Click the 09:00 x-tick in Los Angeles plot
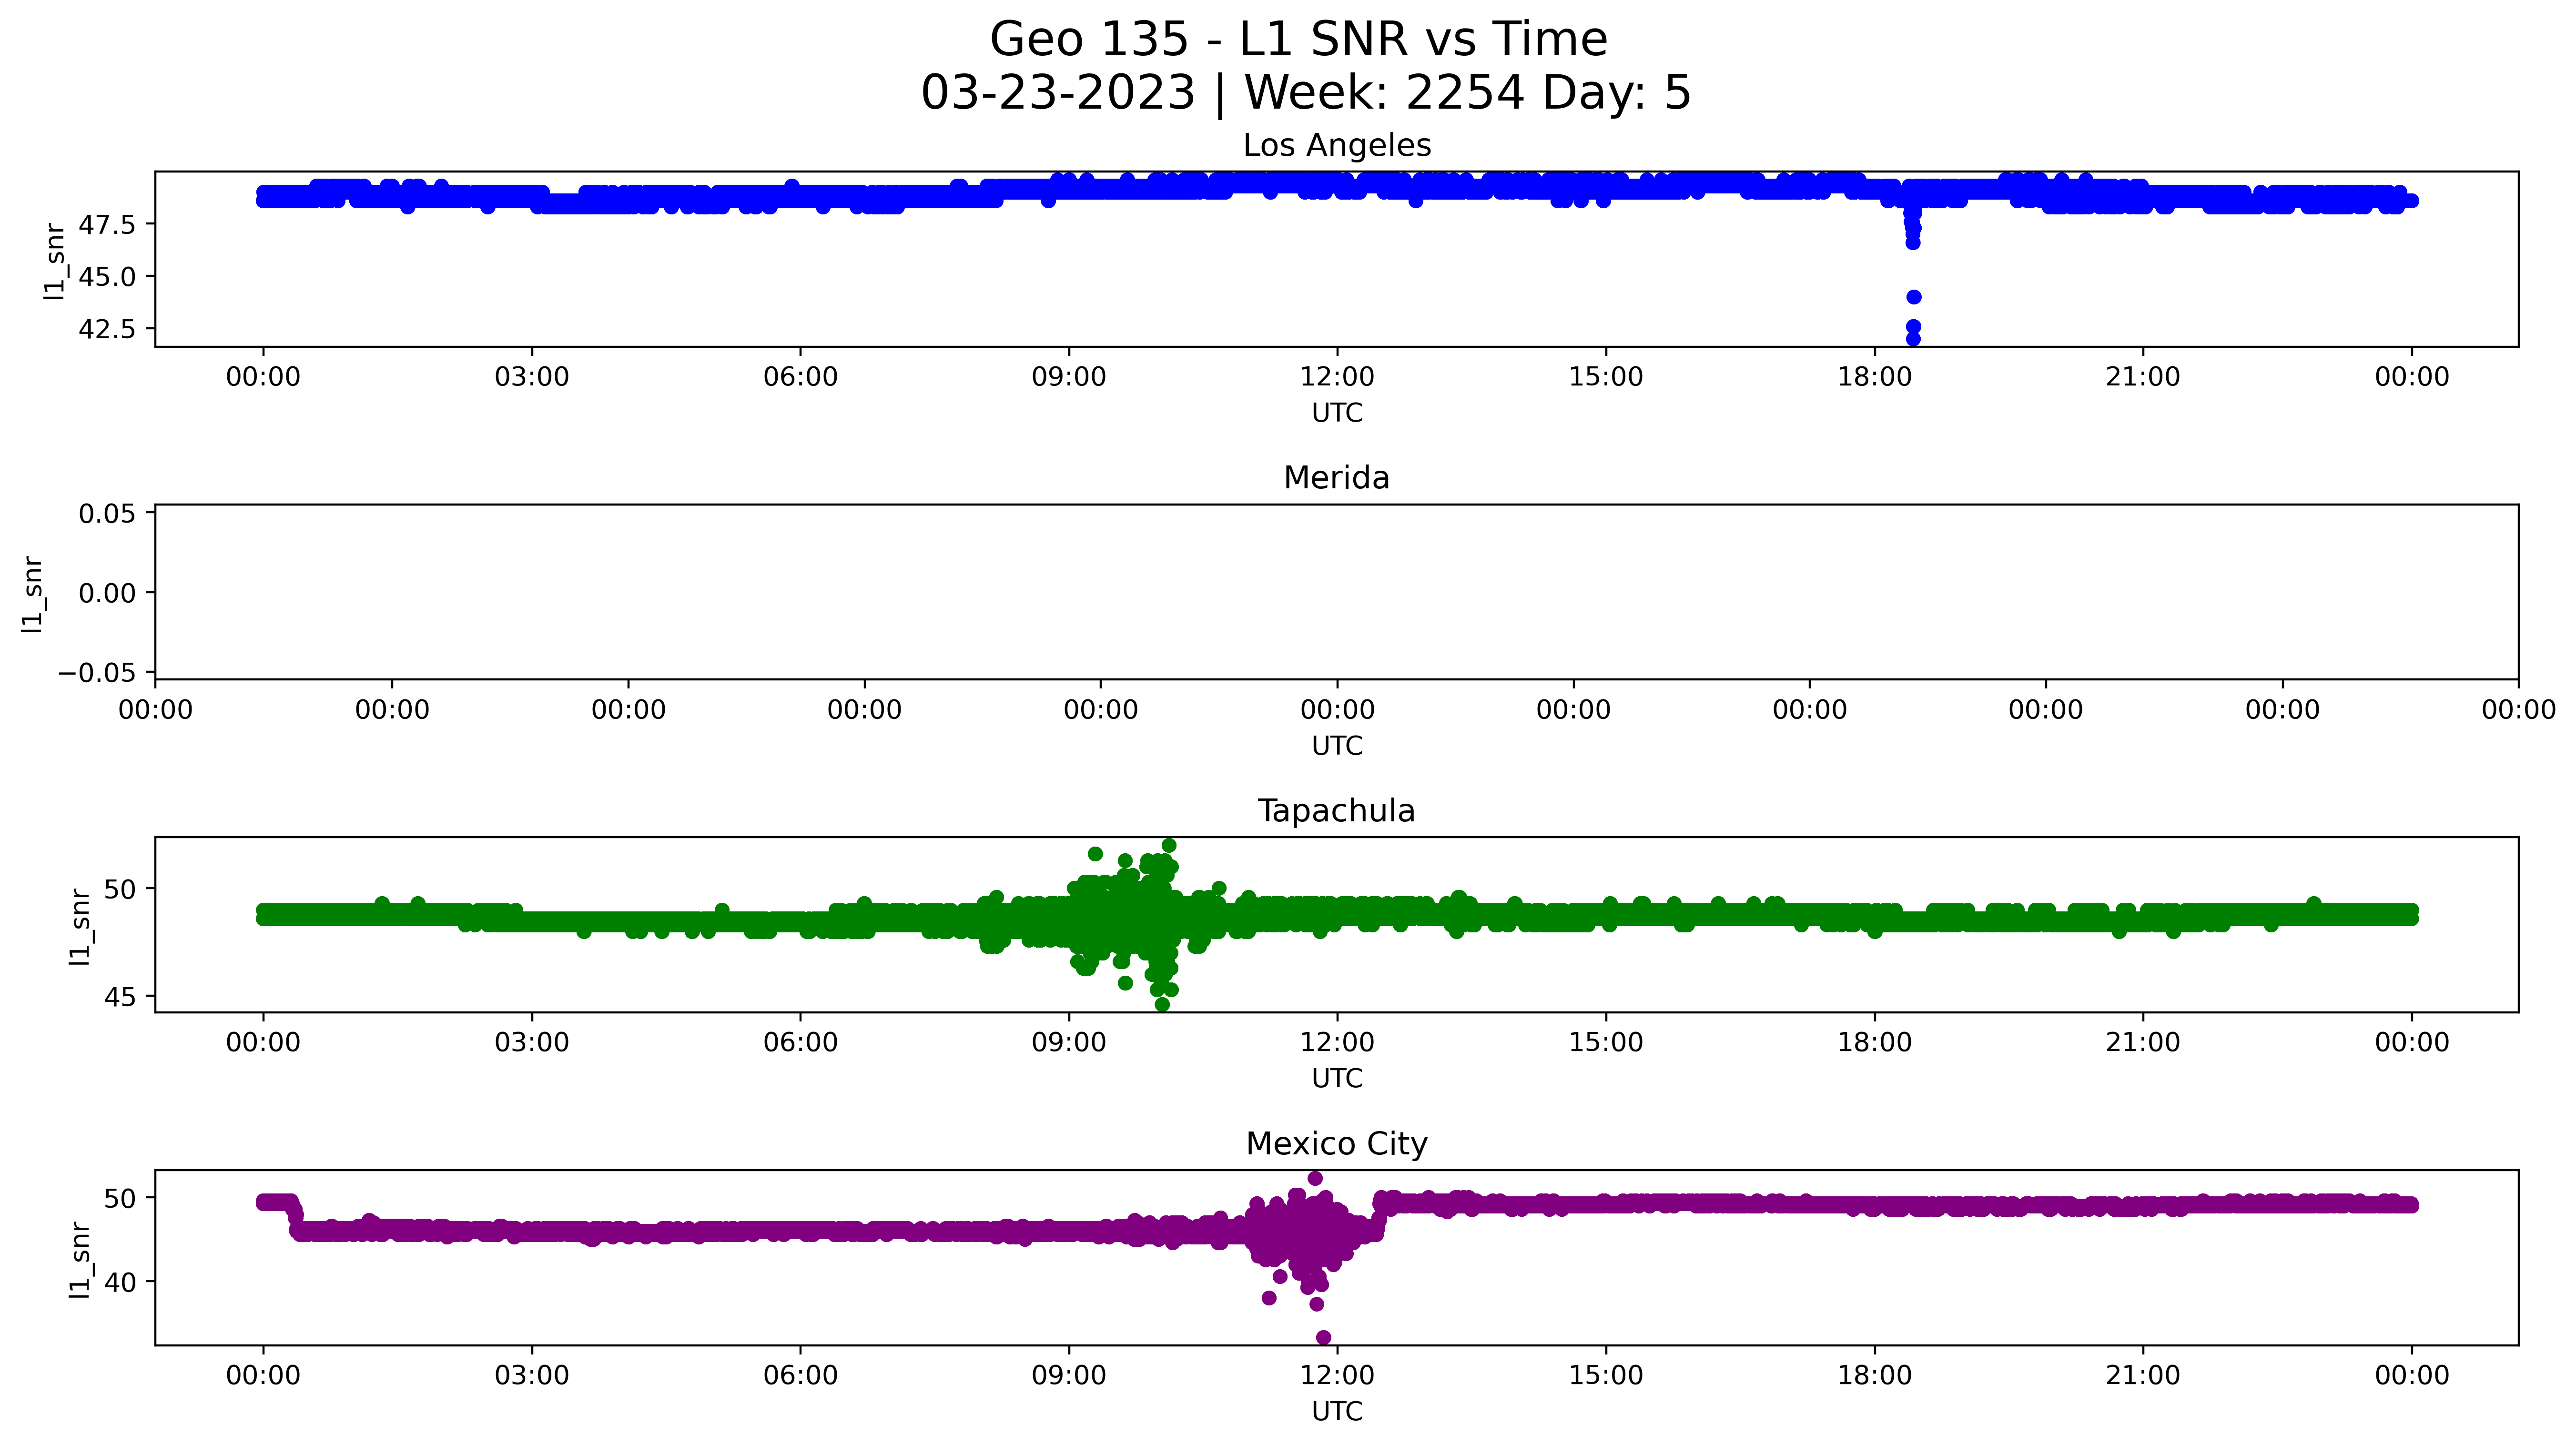 coord(1069,377)
